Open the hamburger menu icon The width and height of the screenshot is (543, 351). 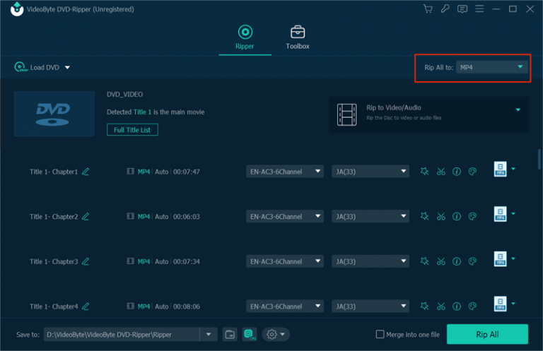tap(479, 9)
